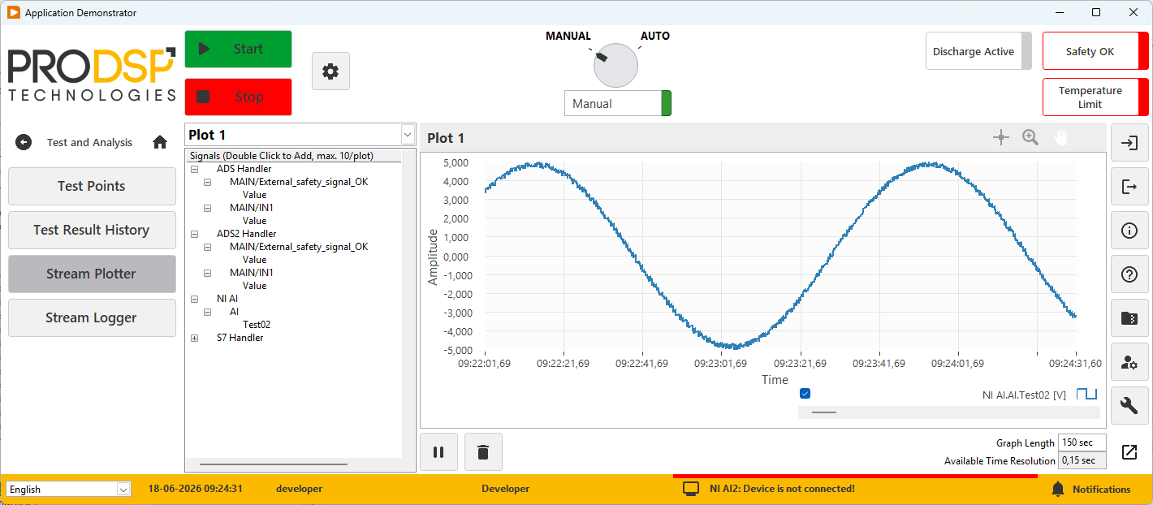Collapse the AI node under NI AI
Viewport: 1153px width, 505px height.
(207, 312)
